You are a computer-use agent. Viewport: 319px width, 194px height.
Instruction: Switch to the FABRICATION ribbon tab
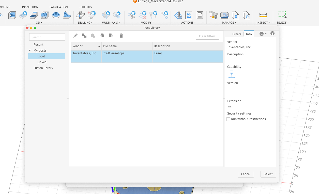coord(59,7)
